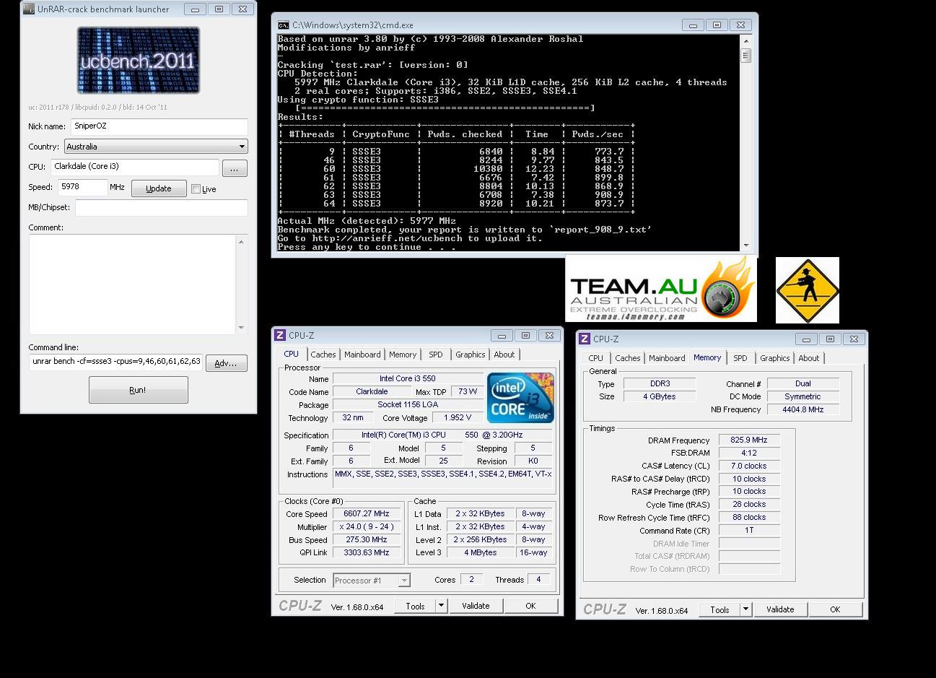Click the Adv... command line button
Screen dimensions: 936x678
pos(226,363)
